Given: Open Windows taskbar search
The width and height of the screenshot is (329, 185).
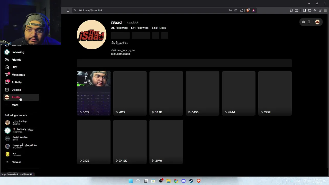Looking at the screenshot, I should (x=138, y=181).
